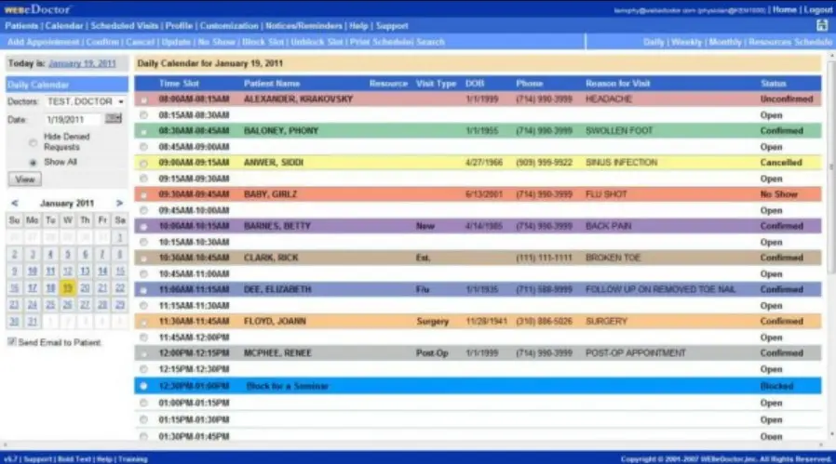Advance to next month in mini calendar
Screen dimensions: 836x464
(x=119, y=203)
